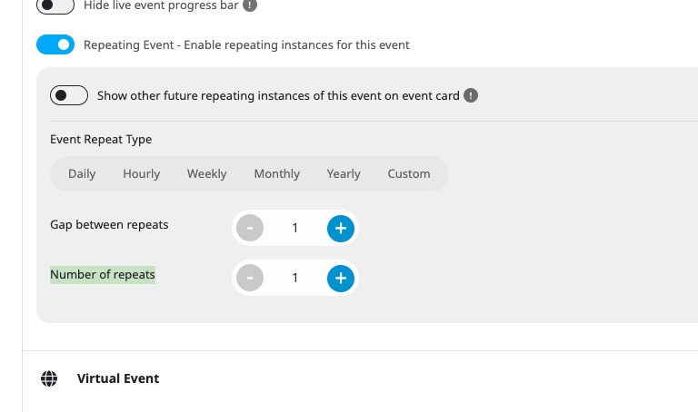Screen dimensions: 698x412
Task: Select Yearly repeat type
Action: click(344, 173)
